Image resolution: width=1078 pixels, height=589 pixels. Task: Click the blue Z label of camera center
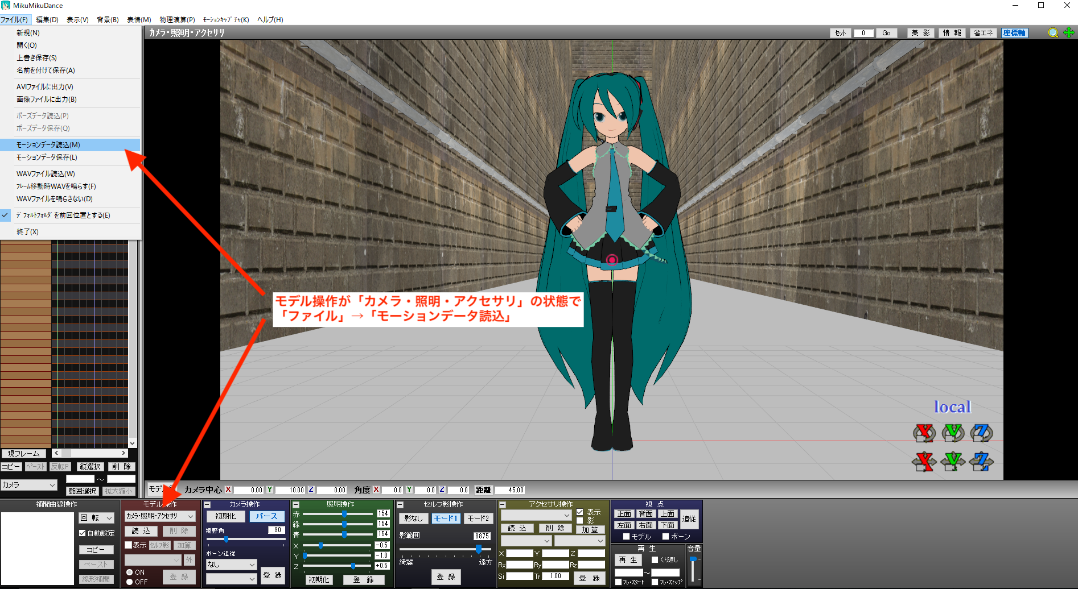(x=311, y=490)
